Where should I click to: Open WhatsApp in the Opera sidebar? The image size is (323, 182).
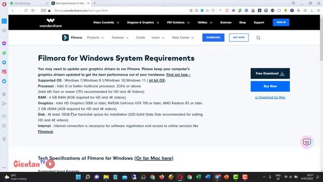pos(4,53)
